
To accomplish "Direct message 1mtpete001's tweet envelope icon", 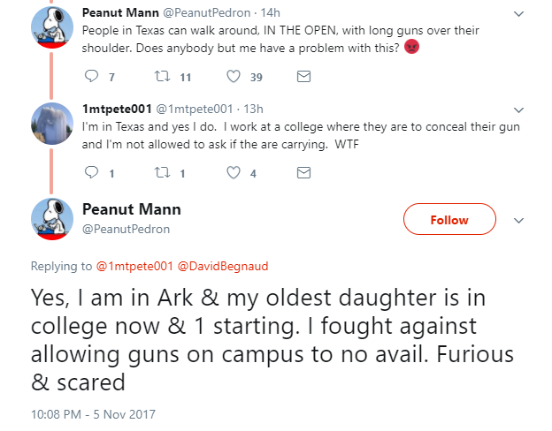I will [303, 174].
